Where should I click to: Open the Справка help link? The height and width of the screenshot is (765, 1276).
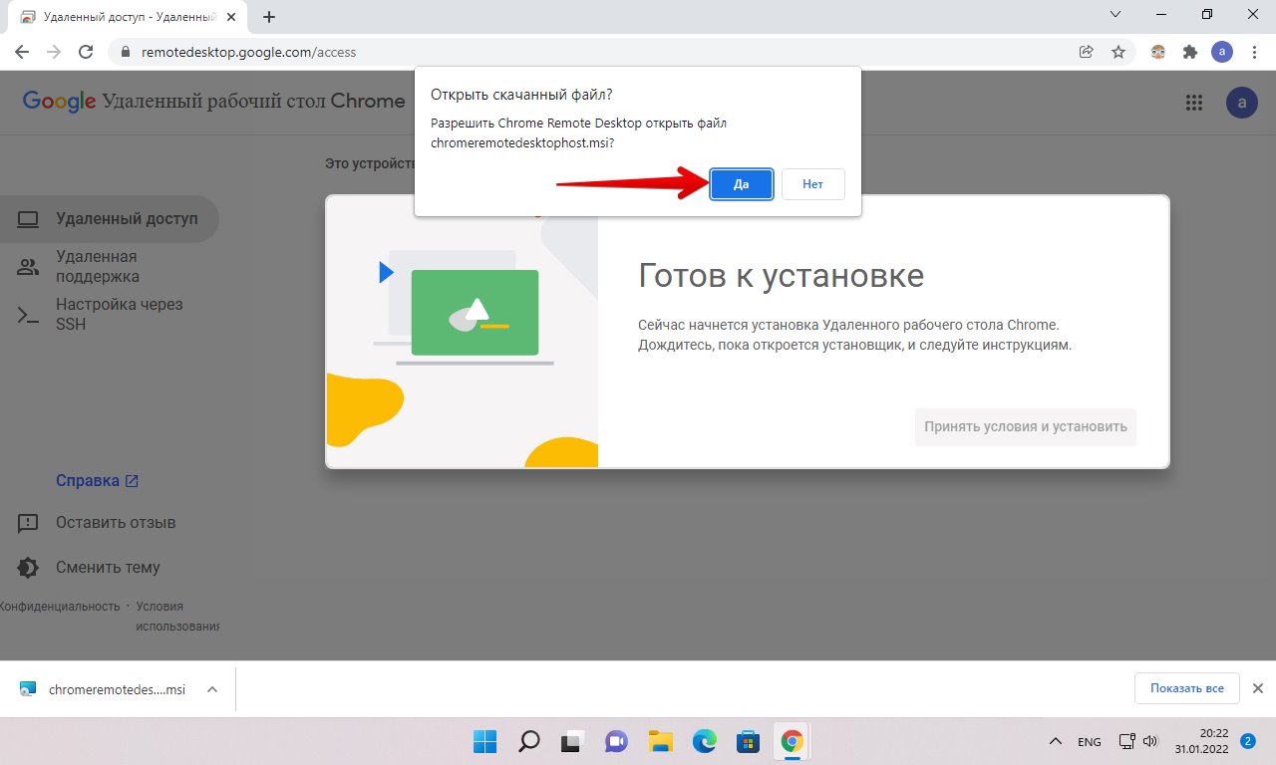pyautogui.click(x=97, y=480)
